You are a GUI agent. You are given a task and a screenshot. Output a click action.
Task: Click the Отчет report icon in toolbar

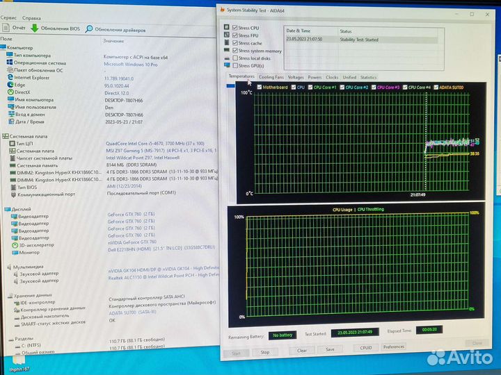6,28
